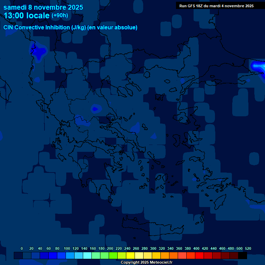Click the '520' legend scale value
Image resolution: width=265 pixels, height=265 pixels.
pos(248,248)
